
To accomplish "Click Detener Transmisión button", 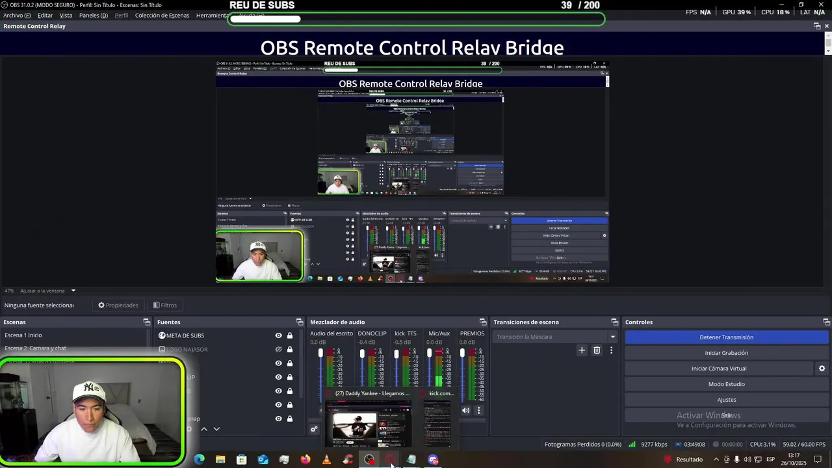I will click(726, 337).
